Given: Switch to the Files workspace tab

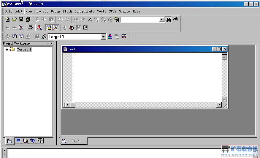Looking at the screenshot, I should pos(9,141).
